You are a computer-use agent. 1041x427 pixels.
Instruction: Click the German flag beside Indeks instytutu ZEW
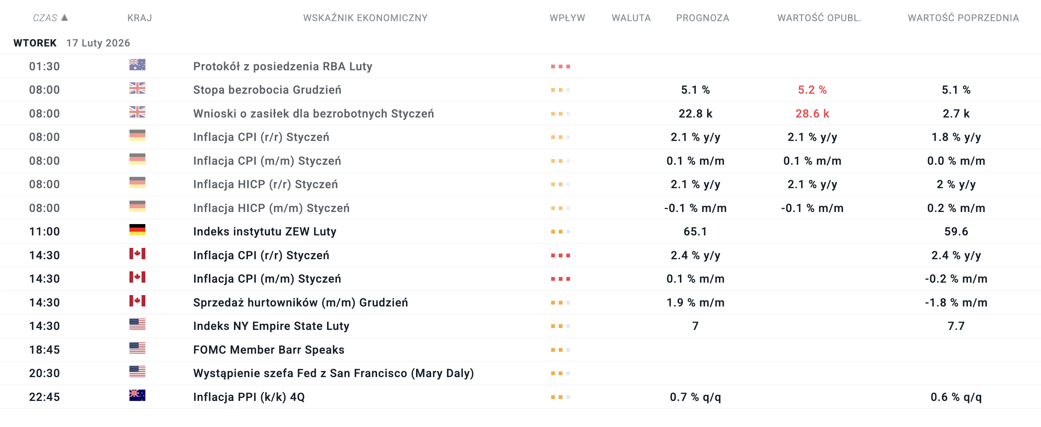pyautogui.click(x=137, y=230)
